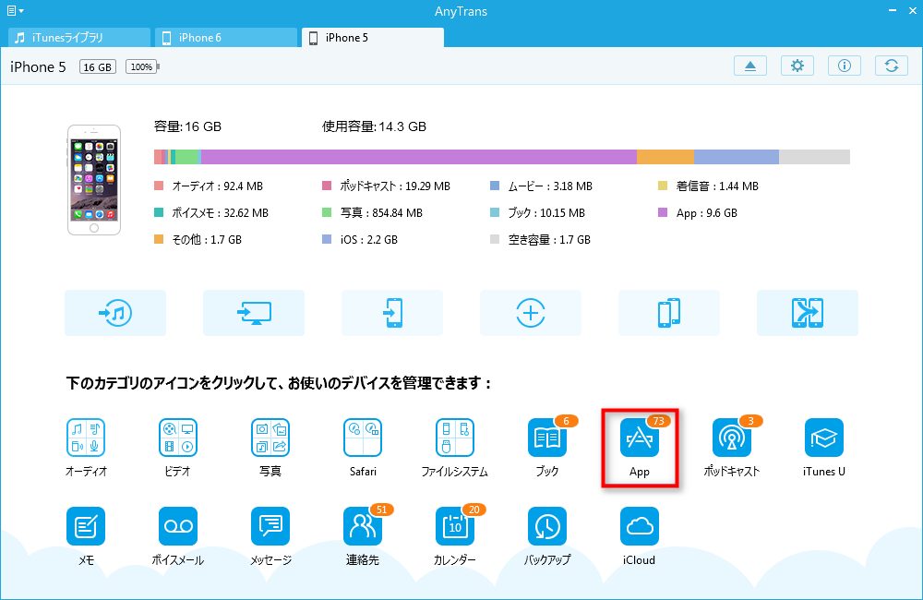Click the orange その他 segment of the storage bar

click(x=665, y=157)
